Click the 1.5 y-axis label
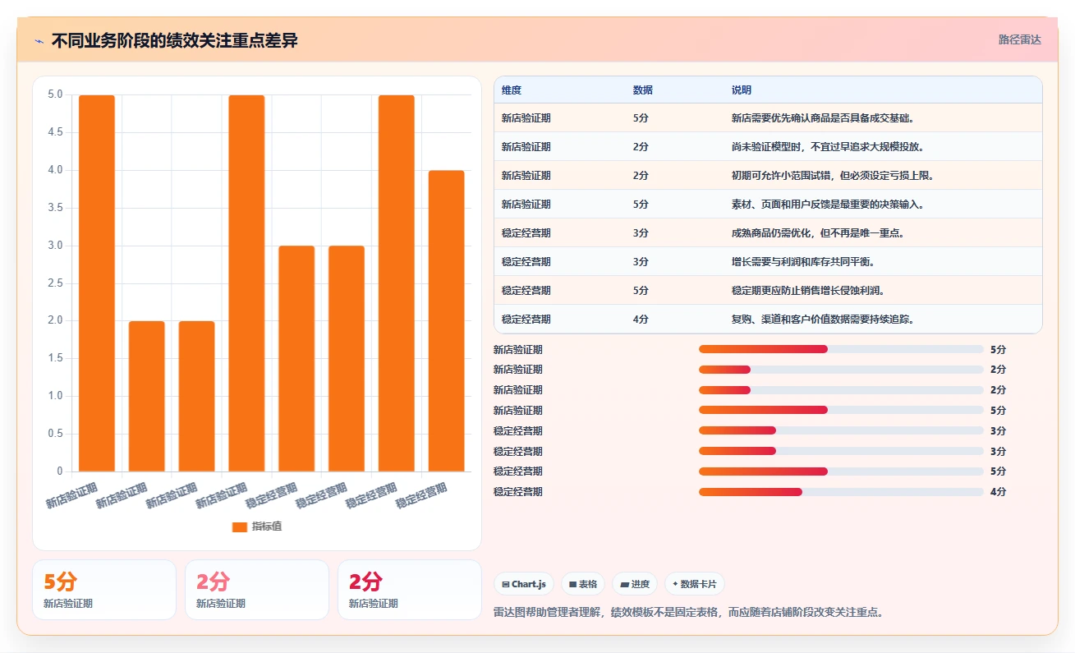 55,358
